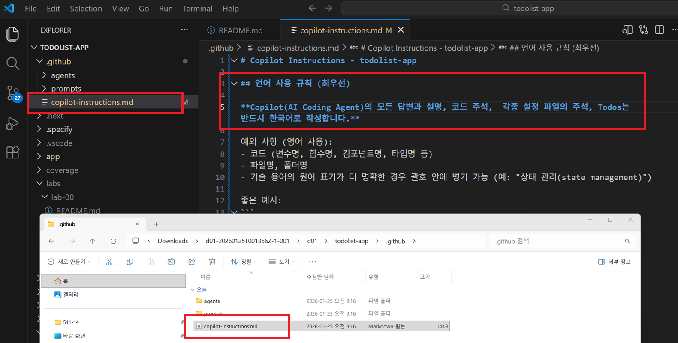
Task: Close the copilot-instructions.md editor tab
Action: 401,30
